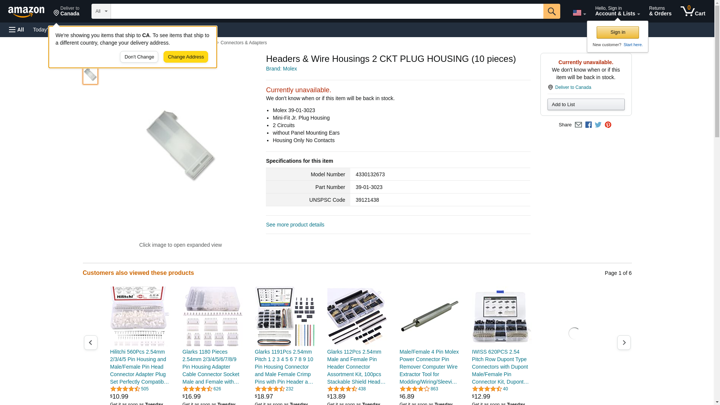Open the All hamburger menu
720x405 pixels.
coord(16,30)
